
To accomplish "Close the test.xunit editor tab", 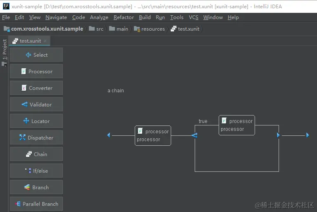I will (45, 41).
